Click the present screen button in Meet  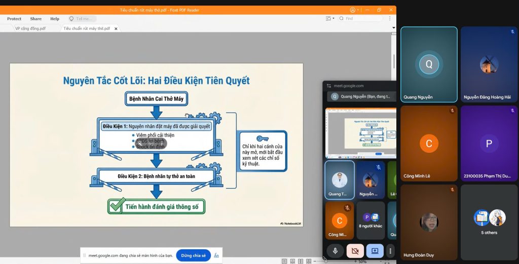click(375, 250)
